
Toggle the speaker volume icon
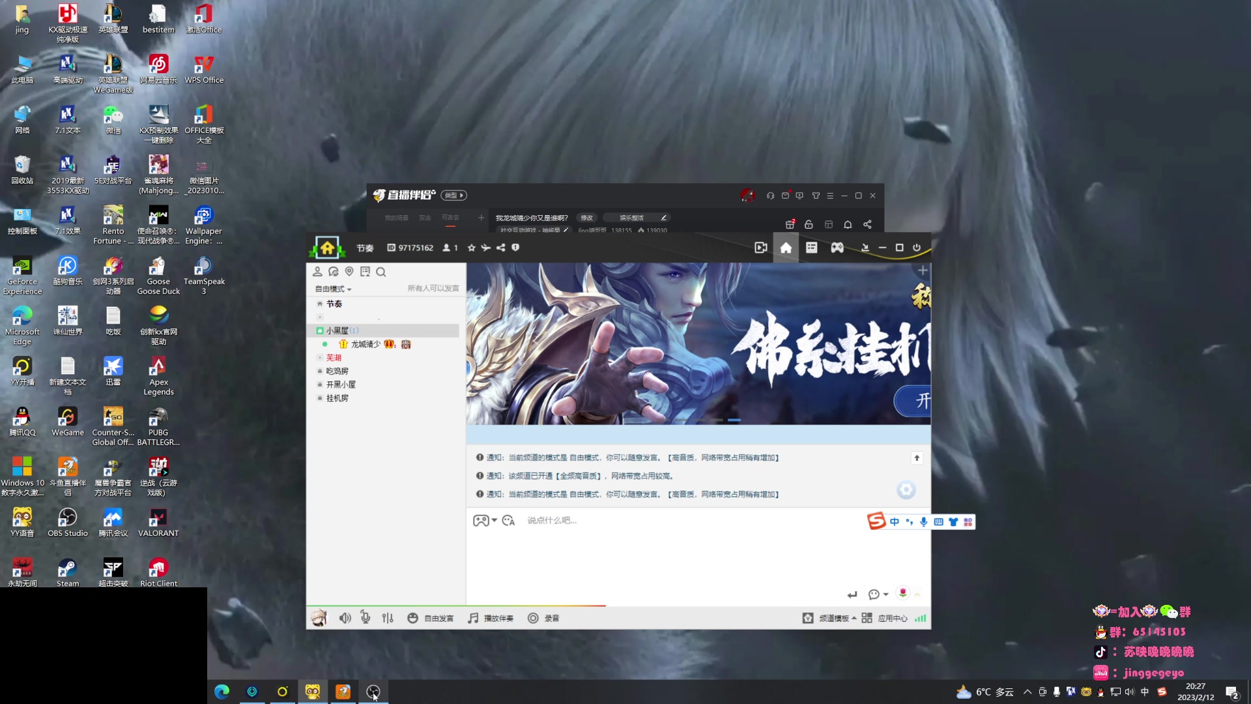coord(345,618)
